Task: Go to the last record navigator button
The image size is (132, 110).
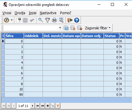Action: coord(43,106)
